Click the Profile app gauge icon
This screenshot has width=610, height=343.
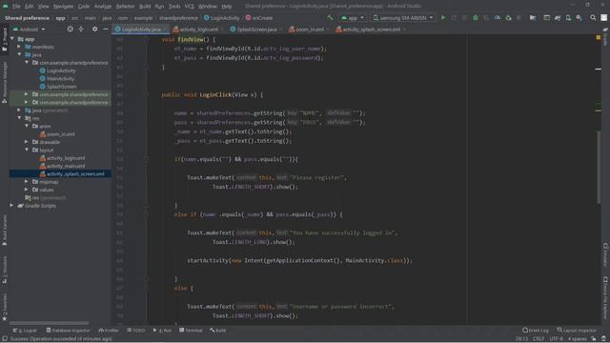(498, 18)
